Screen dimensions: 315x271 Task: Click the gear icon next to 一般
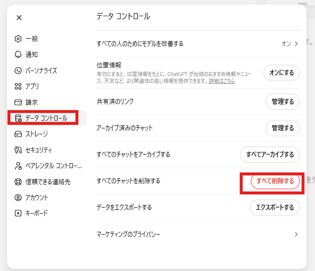[x=18, y=39]
